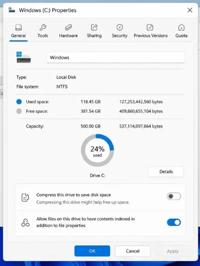Click the drive icon in title bar

12,10
